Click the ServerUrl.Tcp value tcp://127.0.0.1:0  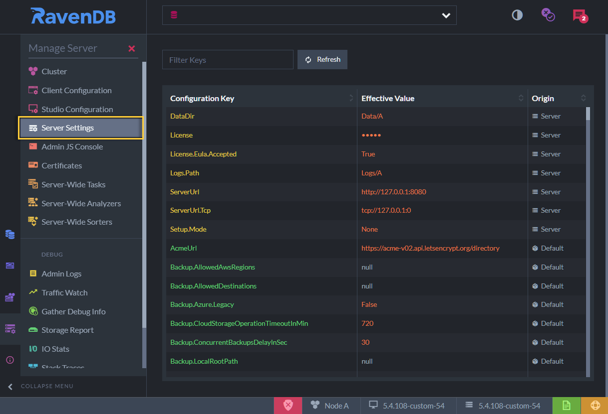click(386, 210)
